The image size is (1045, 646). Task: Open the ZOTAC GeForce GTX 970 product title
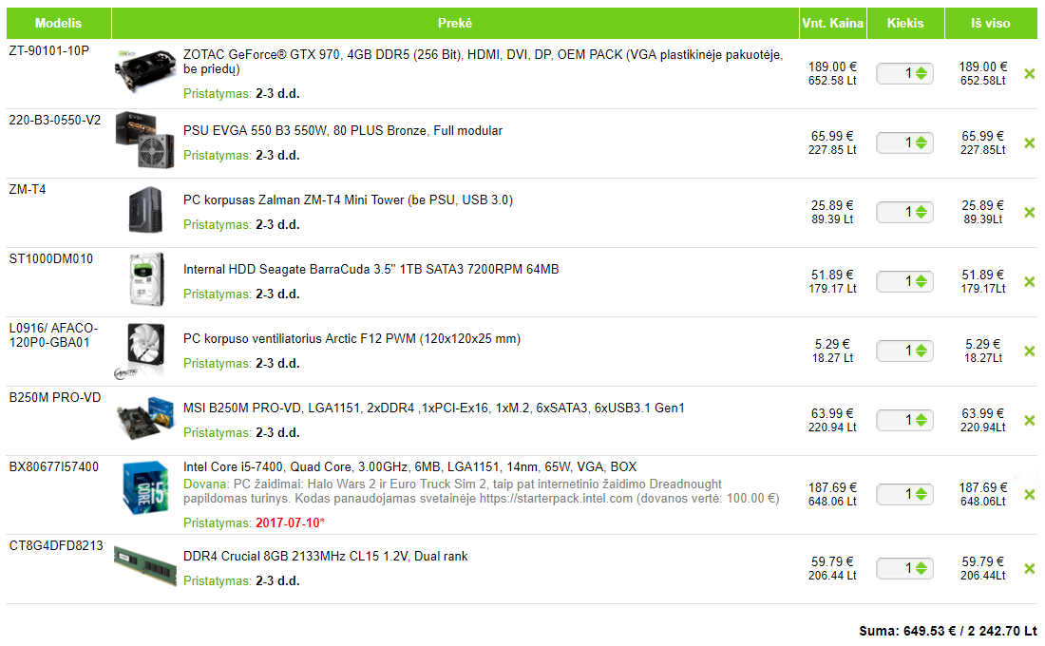coord(483,62)
